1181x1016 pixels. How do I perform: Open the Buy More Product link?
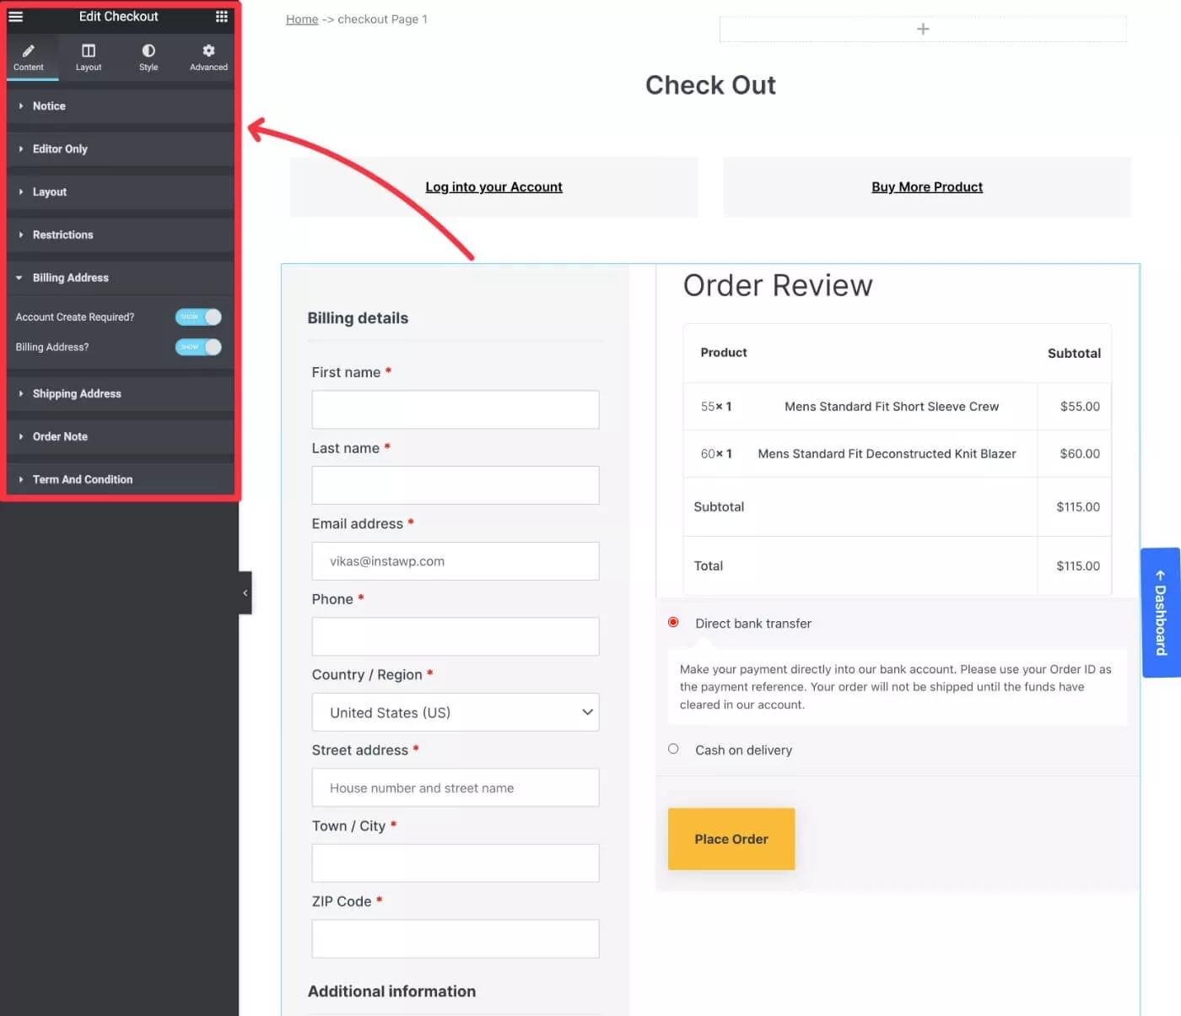[x=927, y=186]
